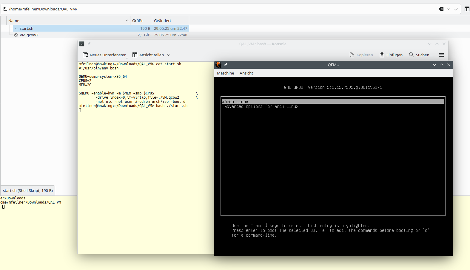The image size is (470, 270).
Task: Open the Maschine menu in QEMU
Action: (226, 73)
